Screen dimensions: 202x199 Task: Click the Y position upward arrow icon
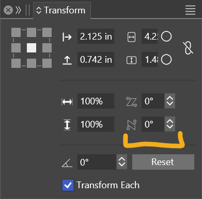pos(67,60)
